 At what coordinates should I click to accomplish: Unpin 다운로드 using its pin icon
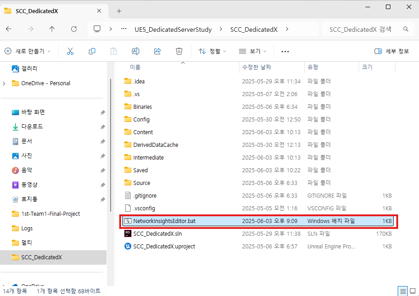[102, 127]
